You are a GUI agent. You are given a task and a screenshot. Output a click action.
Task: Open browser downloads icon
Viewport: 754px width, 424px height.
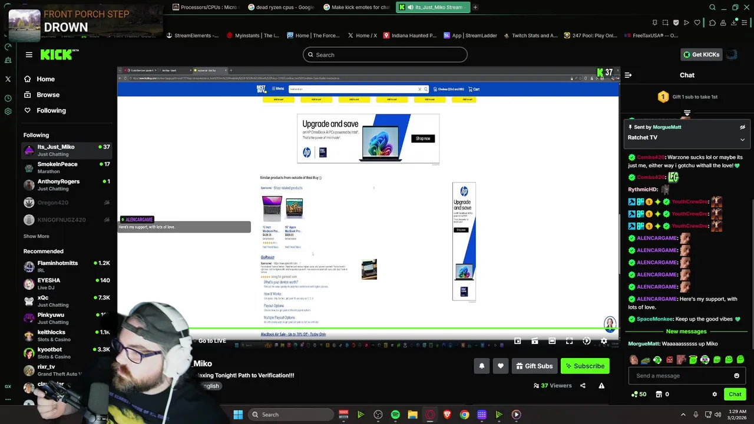(735, 22)
